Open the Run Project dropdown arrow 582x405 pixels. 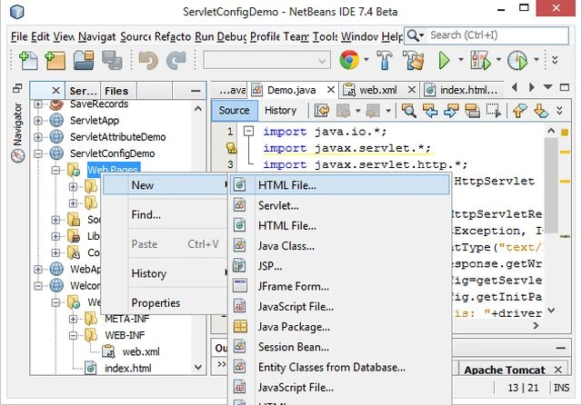pyautogui.click(x=461, y=59)
